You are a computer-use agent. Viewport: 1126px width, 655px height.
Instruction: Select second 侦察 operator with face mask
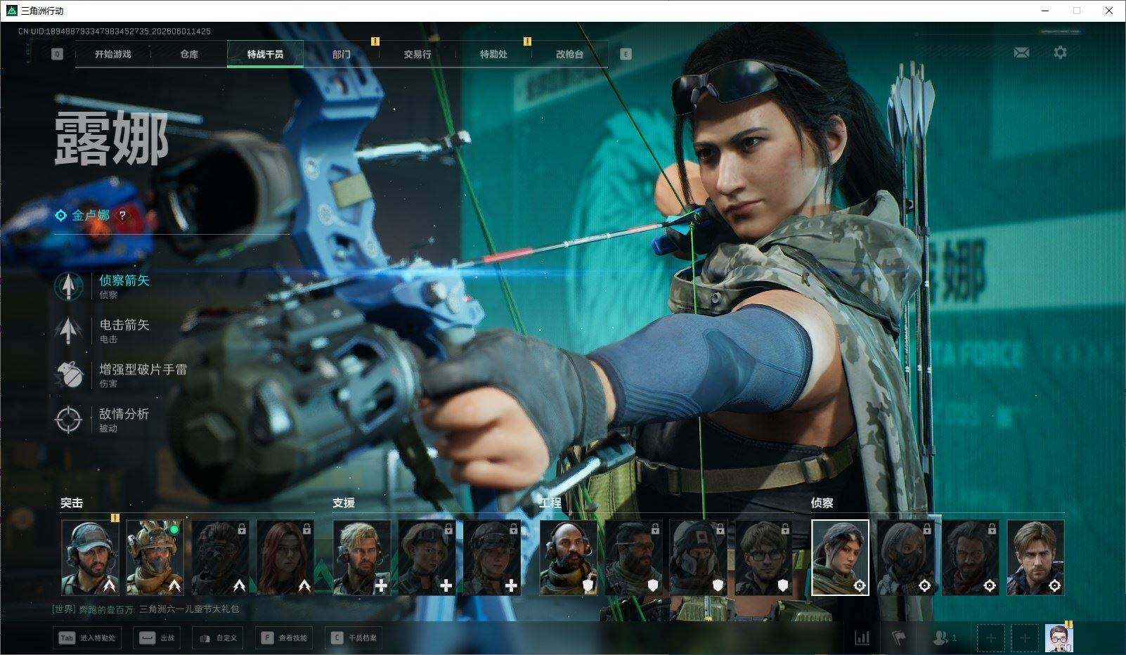[x=906, y=557]
